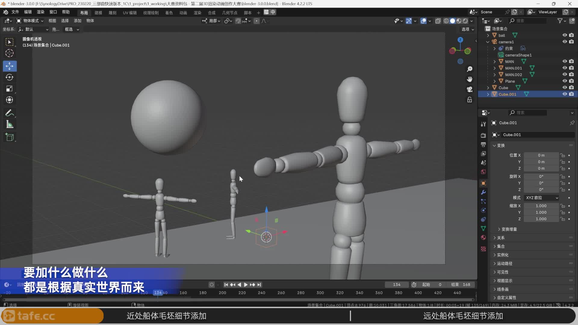
Task: Jump to the timeline start frame
Action: (226, 285)
